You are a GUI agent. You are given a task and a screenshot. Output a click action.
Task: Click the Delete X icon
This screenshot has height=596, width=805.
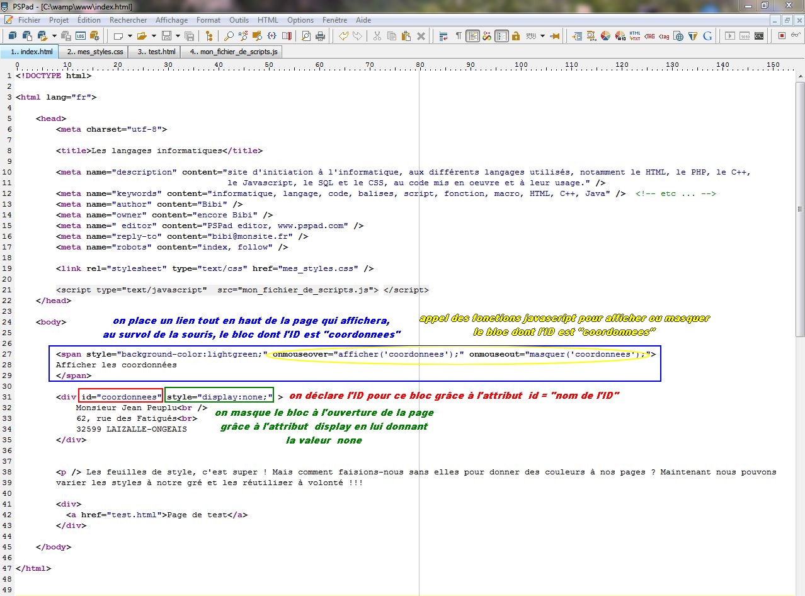pos(421,36)
